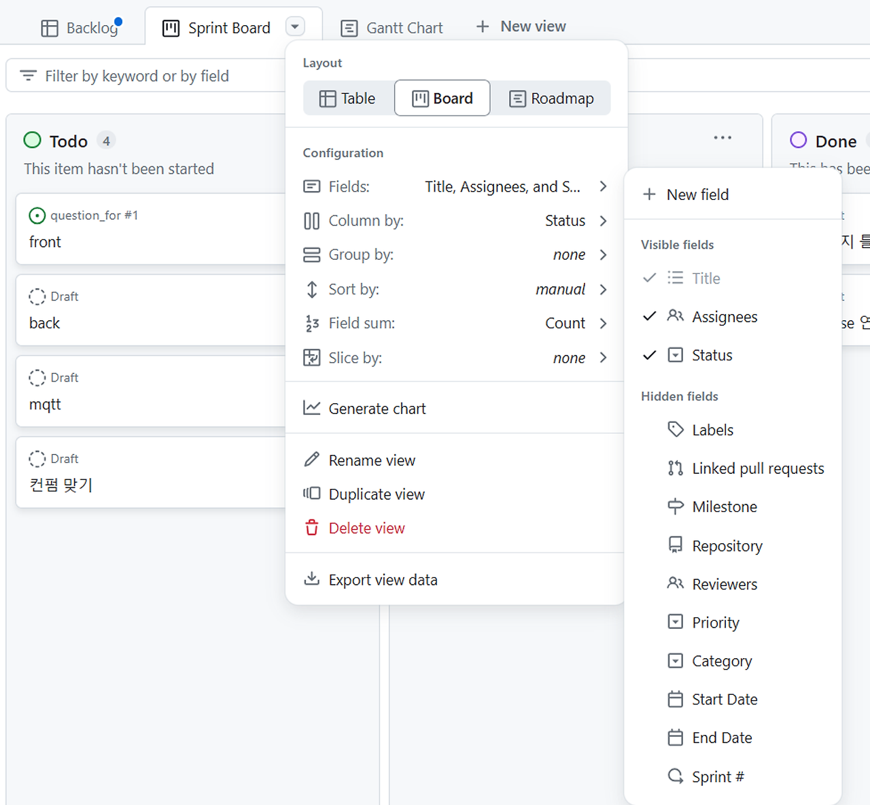Screen dimensions: 870x805
Task: Choose Roadmap layout
Action: pos(551,99)
